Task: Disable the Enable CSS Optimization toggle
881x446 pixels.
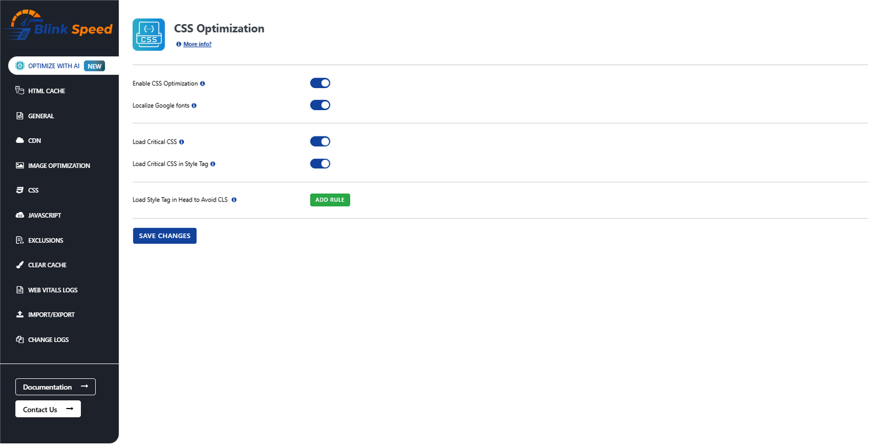Action: click(x=320, y=83)
